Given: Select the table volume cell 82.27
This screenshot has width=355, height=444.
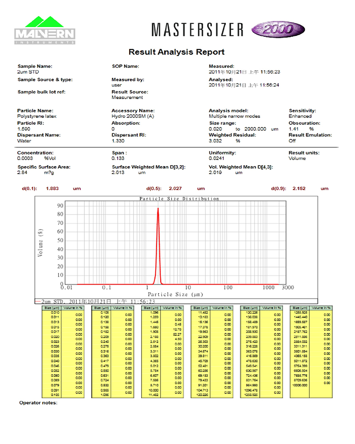Looking at the screenshot, I should point(177,334).
